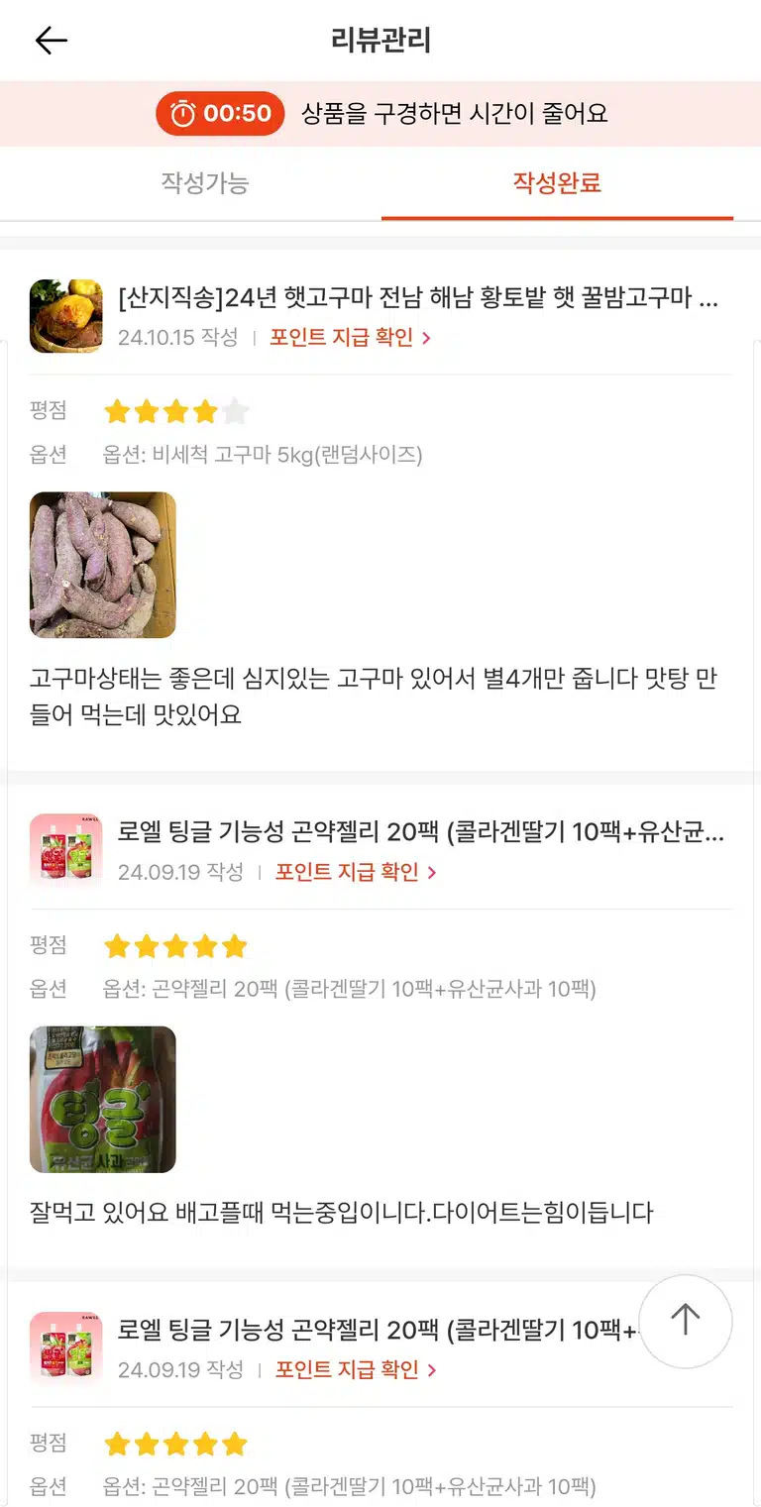Screen dimensions: 761x1507
Task: View the Tingle jelly pouch review photo
Action: (103, 1100)
